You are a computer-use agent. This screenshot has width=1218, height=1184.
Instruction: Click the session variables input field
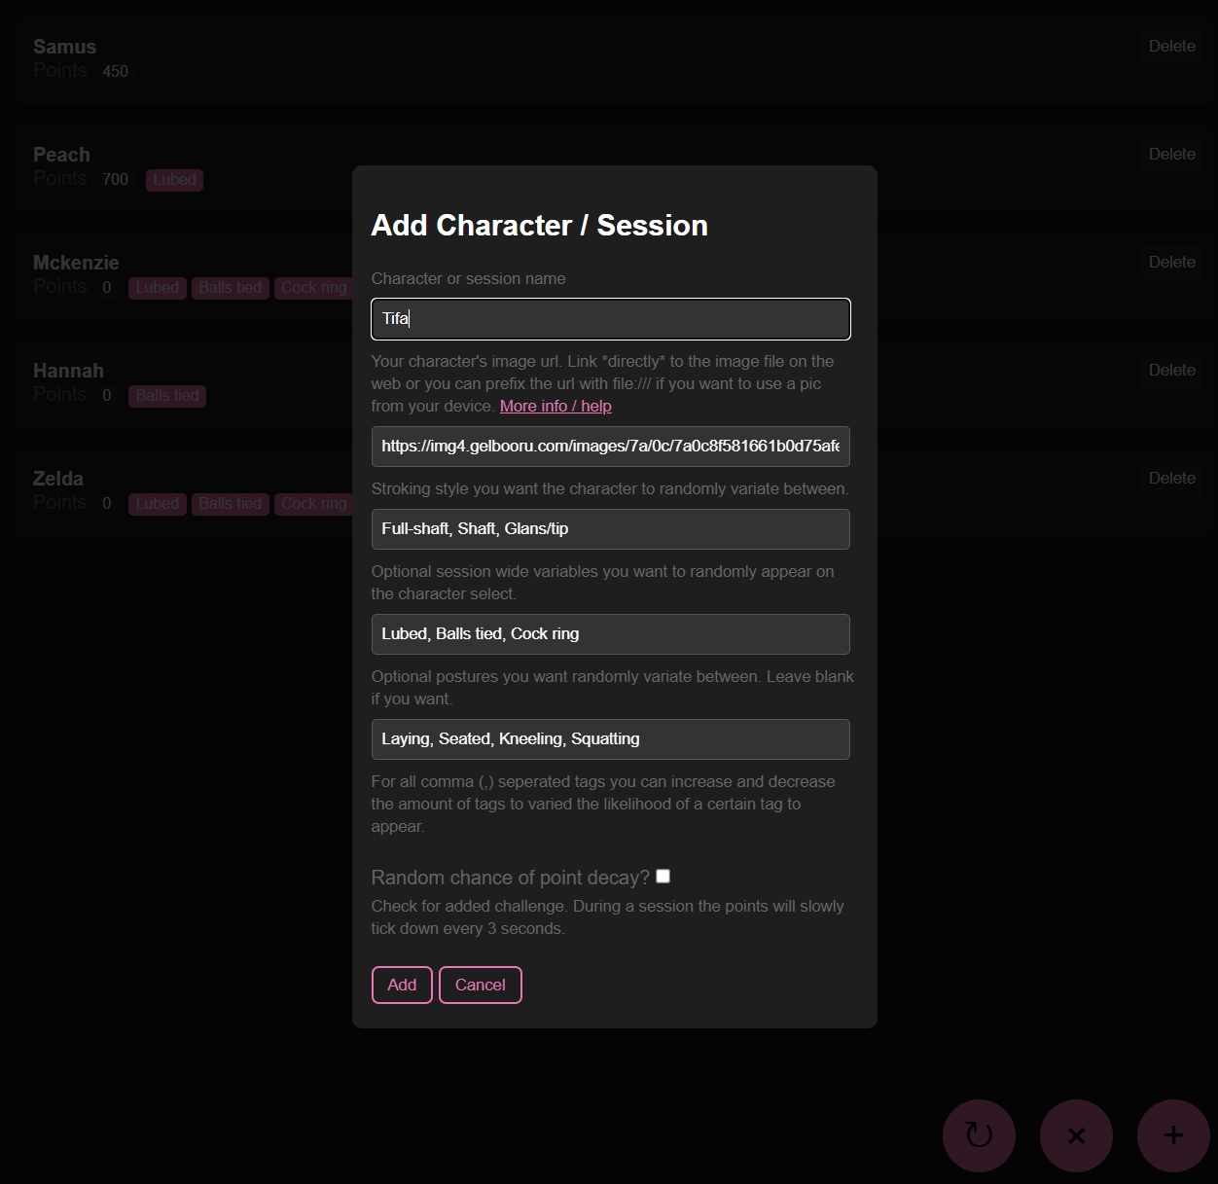[x=611, y=634]
